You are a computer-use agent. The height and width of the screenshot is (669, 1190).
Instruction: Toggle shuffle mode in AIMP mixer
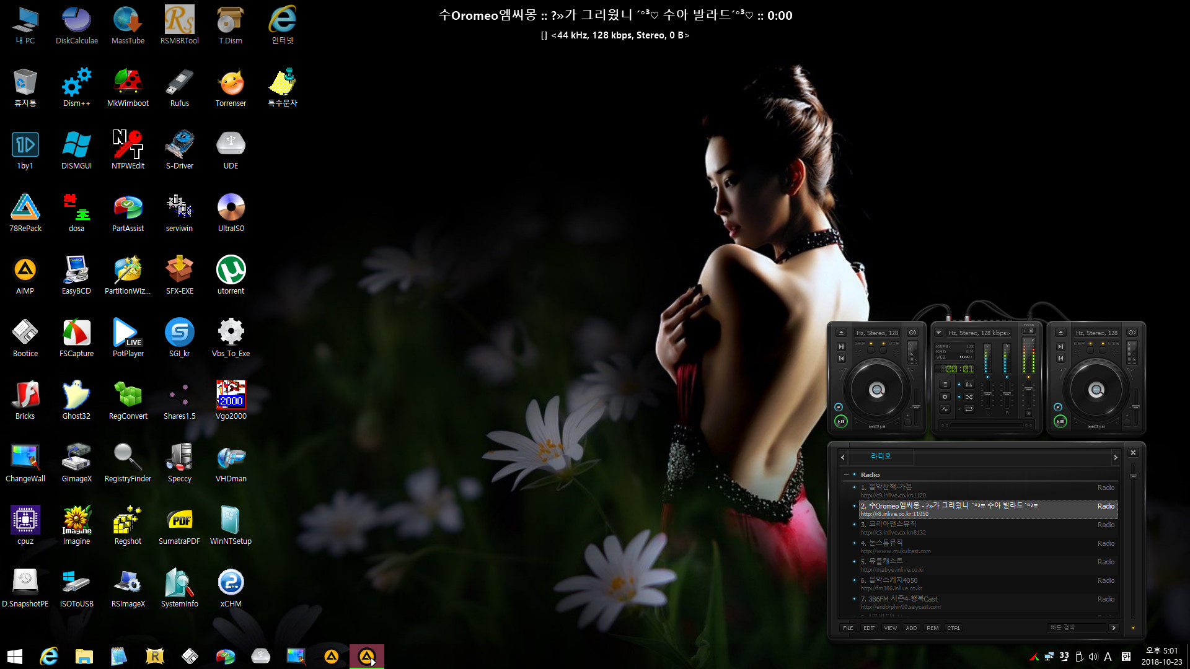(969, 397)
